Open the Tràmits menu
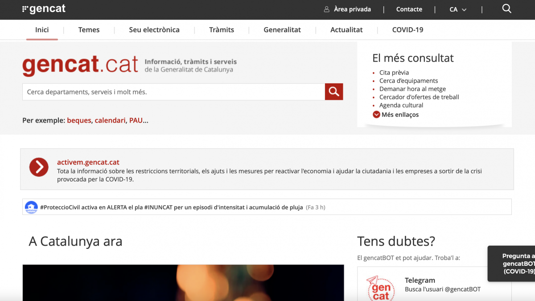Viewport: 535px width, 301px height. click(222, 30)
